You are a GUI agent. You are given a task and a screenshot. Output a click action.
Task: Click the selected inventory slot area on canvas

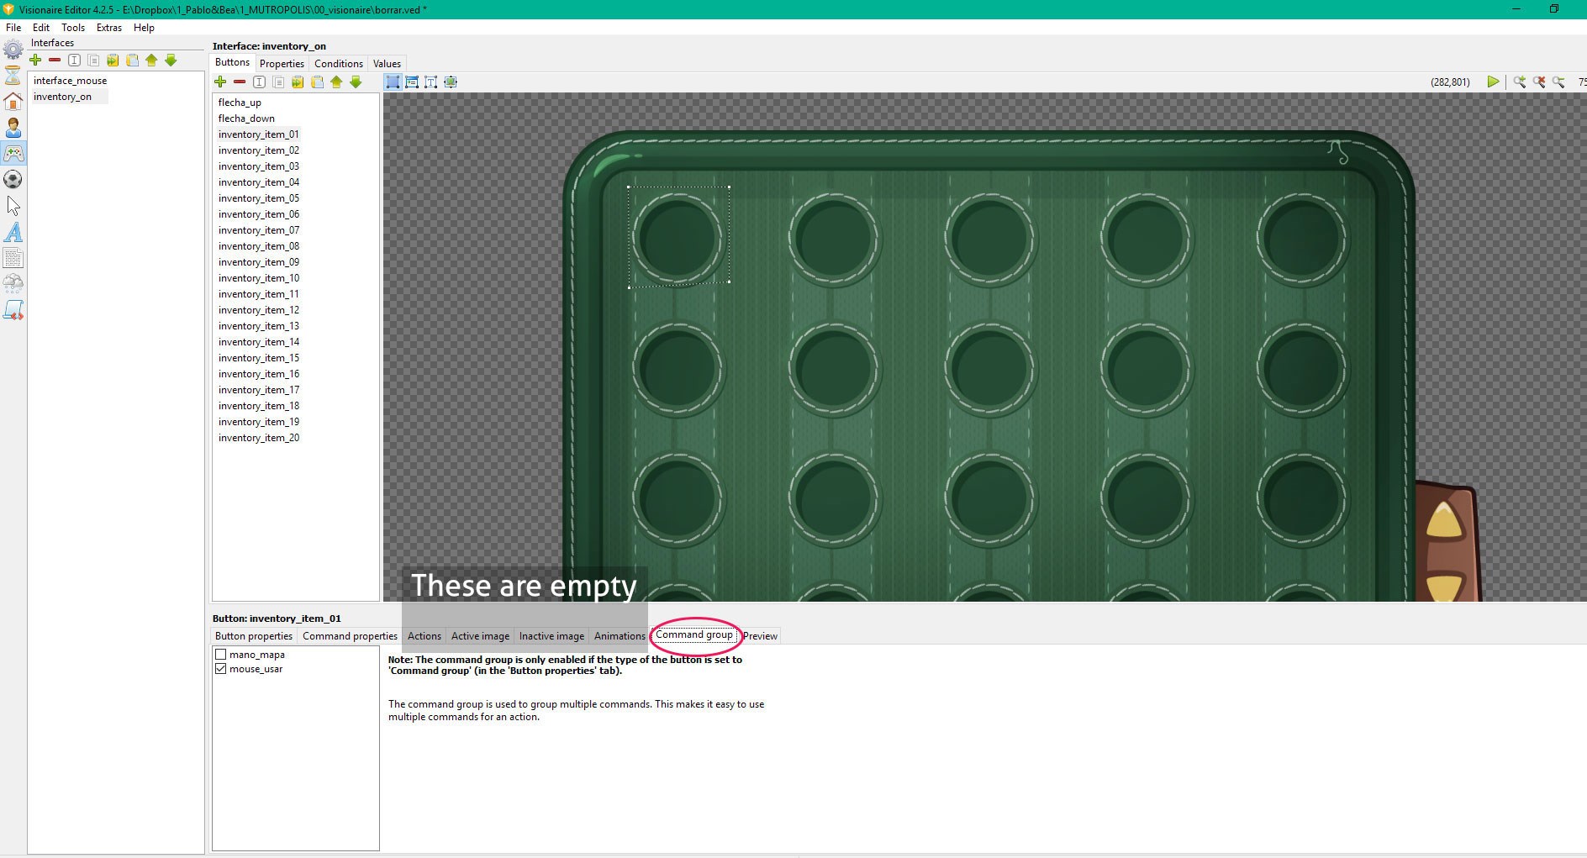coord(678,237)
